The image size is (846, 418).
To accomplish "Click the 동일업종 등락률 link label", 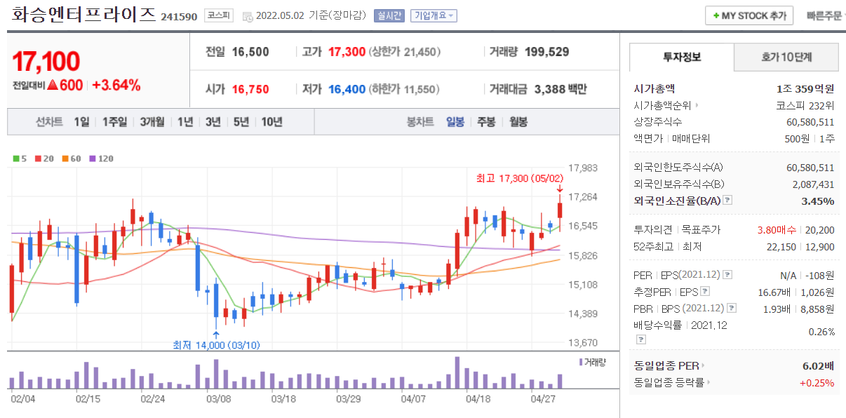I will 669,382.
